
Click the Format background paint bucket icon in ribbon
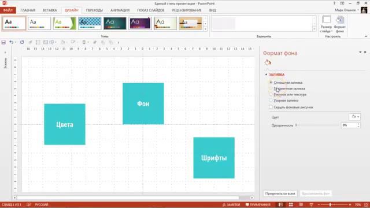340,20
